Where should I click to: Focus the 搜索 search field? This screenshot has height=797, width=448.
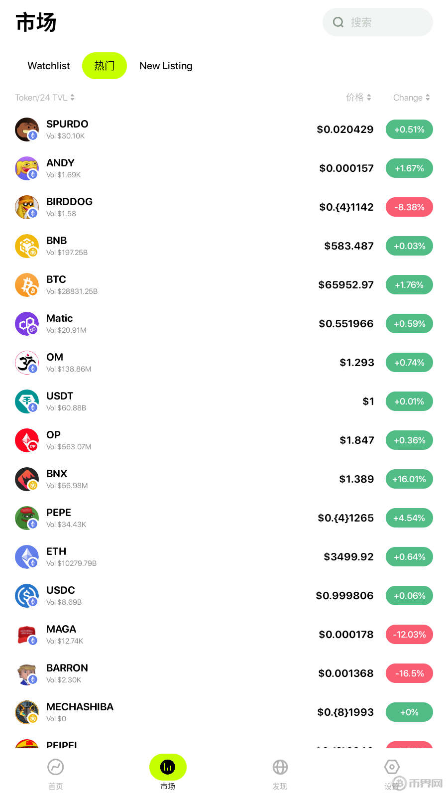coord(378,22)
